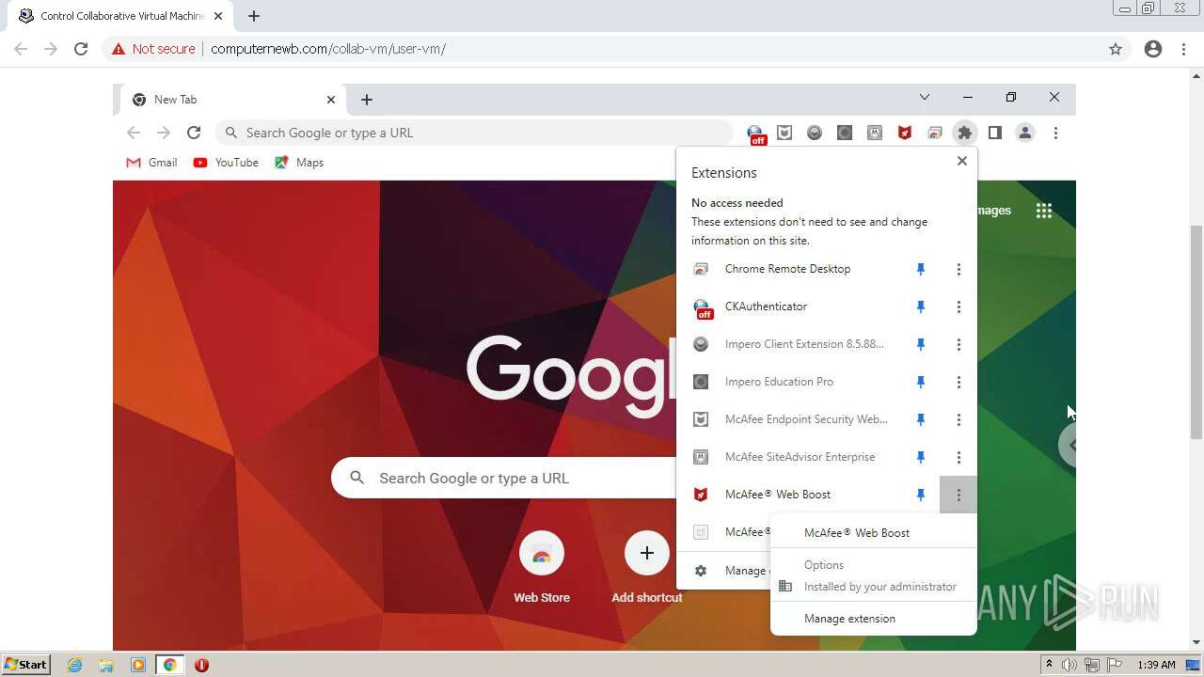Click the Chrome Remote Desktop toolbar icon

pyautogui.click(x=935, y=133)
